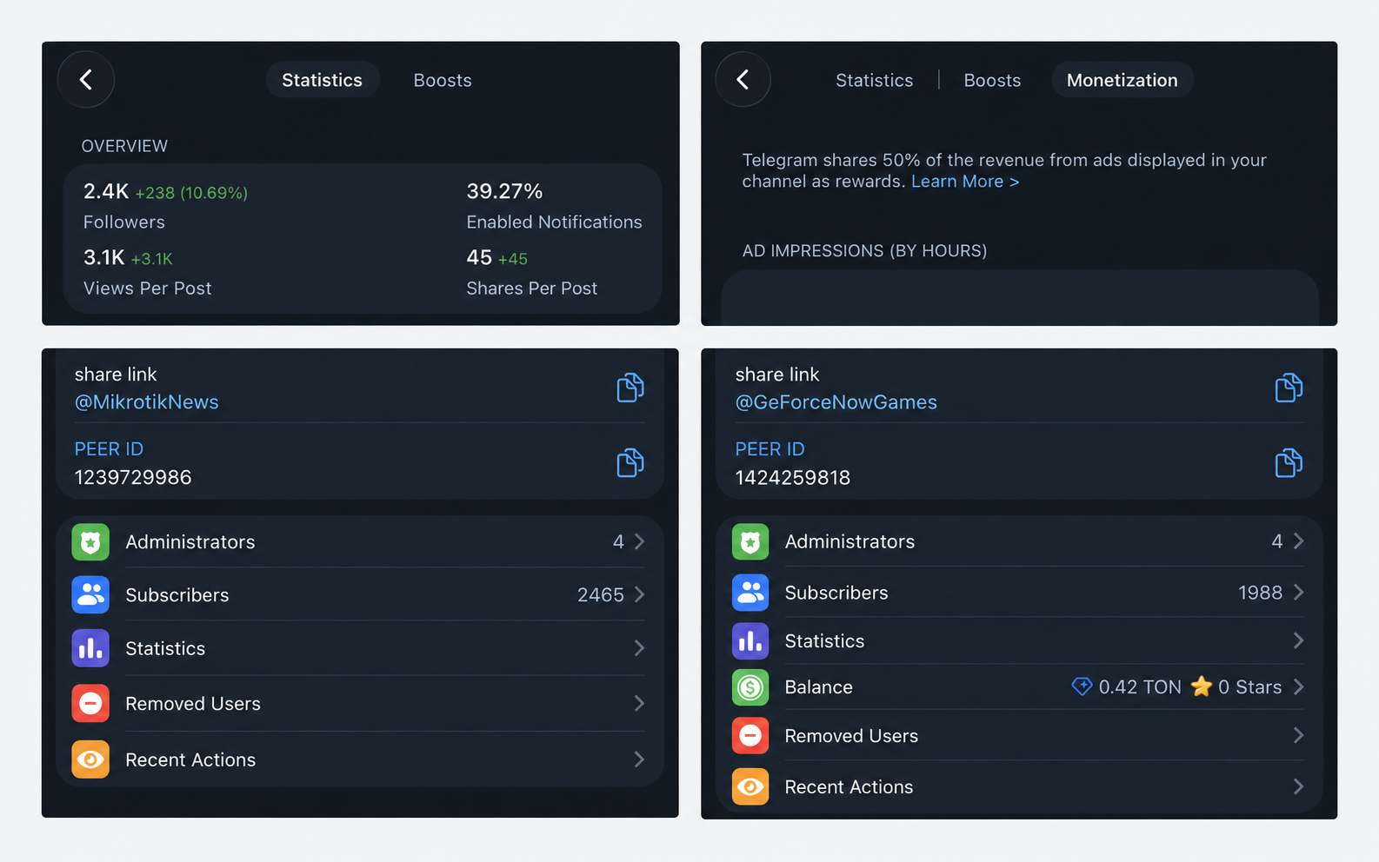Copy the @GeForceNowGames share link
This screenshot has height=862, width=1379.
1289,388
